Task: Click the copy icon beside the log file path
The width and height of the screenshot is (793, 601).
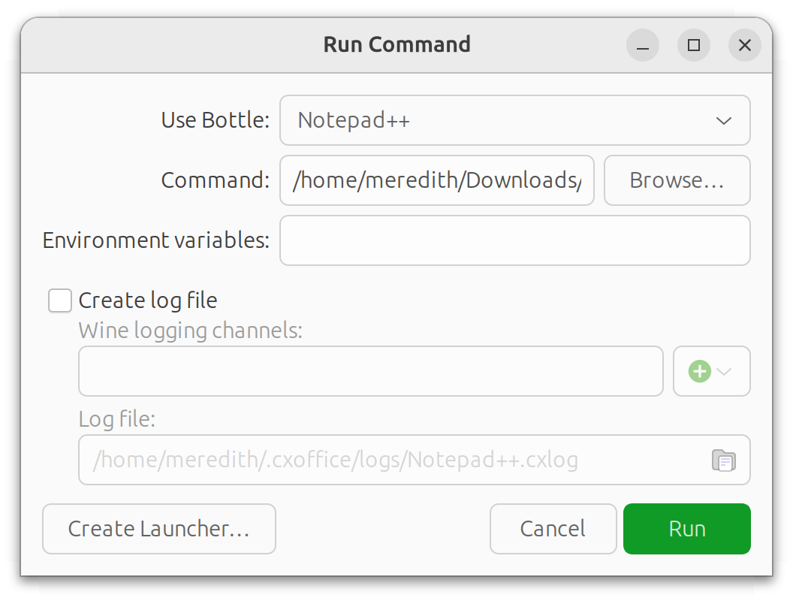Action: tap(724, 460)
